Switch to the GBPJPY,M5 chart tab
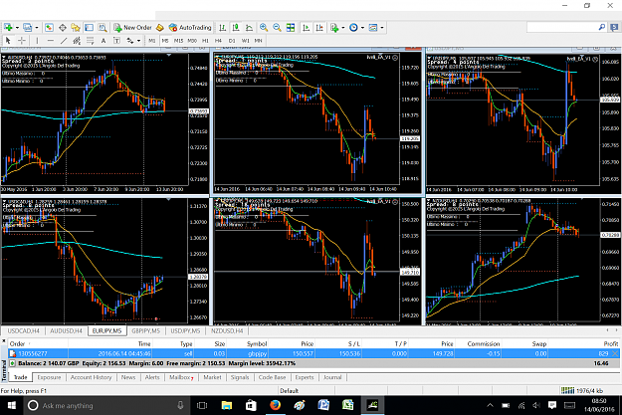The image size is (622, 415). (146, 330)
